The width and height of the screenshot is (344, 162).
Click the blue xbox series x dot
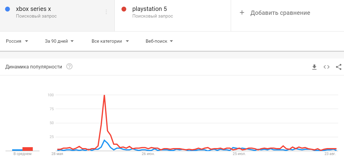[x=8, y=9]
